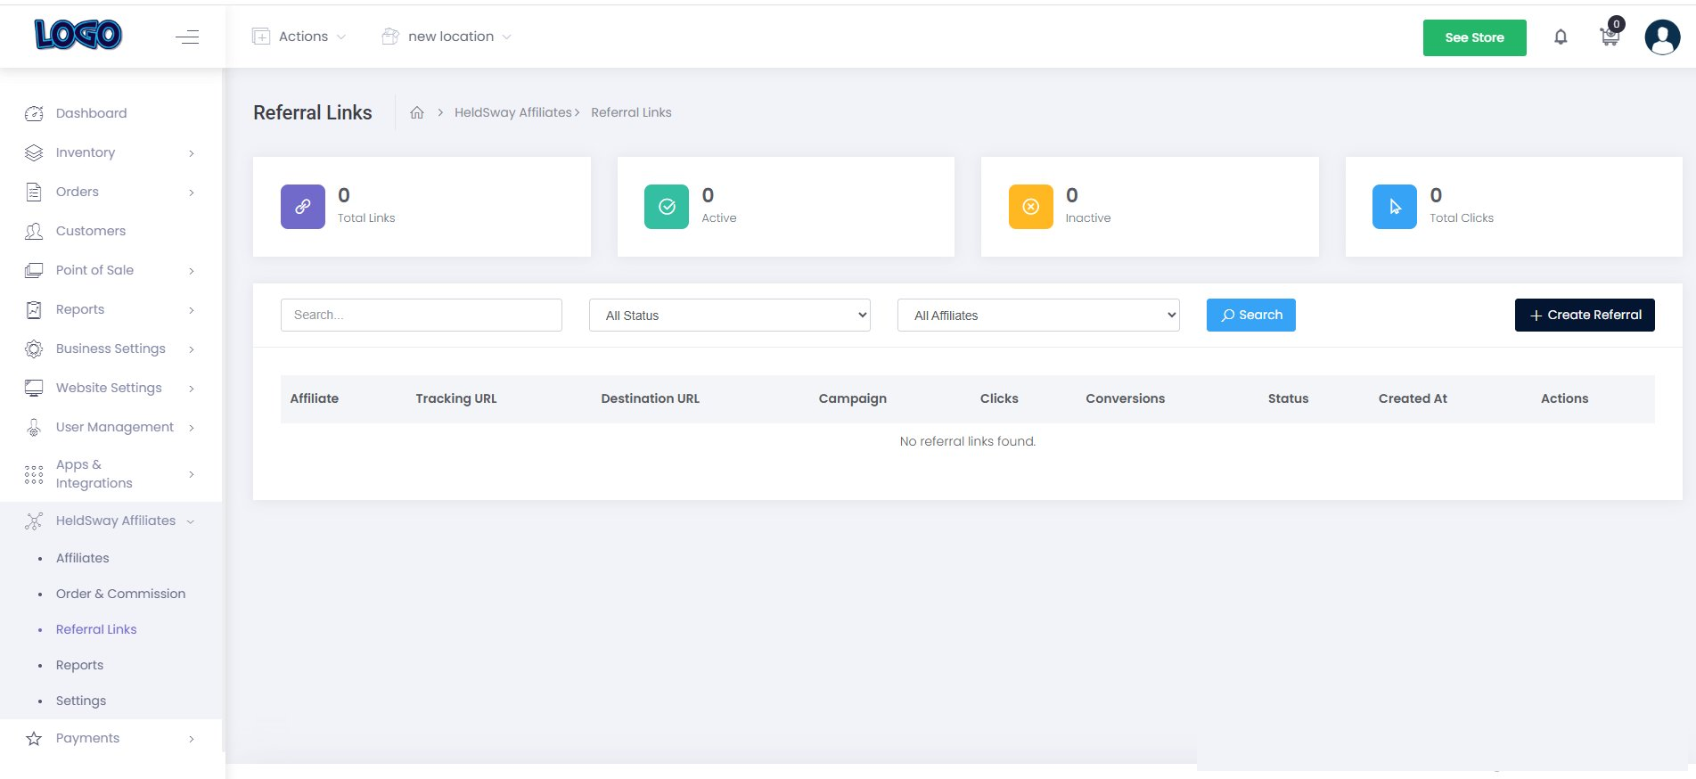Click the LOGO image in header
The height and width of the screenshot is (779, 1696).
coord(78,35)
